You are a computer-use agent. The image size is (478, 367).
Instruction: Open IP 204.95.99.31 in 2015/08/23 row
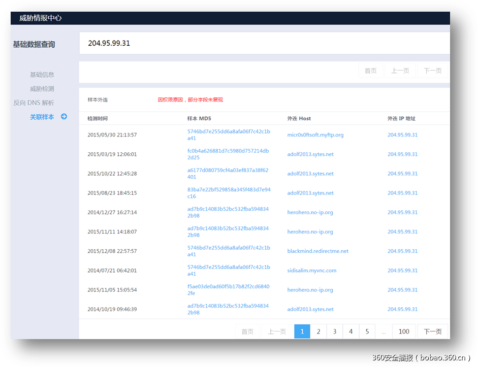click(x=402, y=193)
